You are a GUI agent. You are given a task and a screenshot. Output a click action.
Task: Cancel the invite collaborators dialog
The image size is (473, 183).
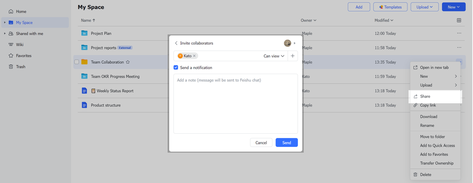pyautogui.click(x=261, y=142)
